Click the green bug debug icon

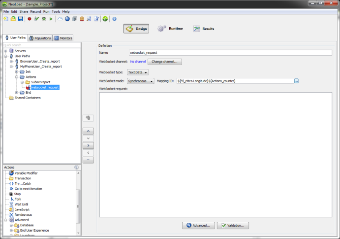point(44,19)
